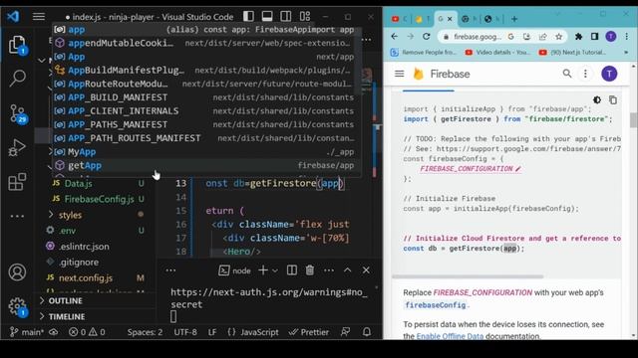This screenshot has height=358, width=638.
Task: Kill terminal with trash icon
Action: click(x=310, y=270)
